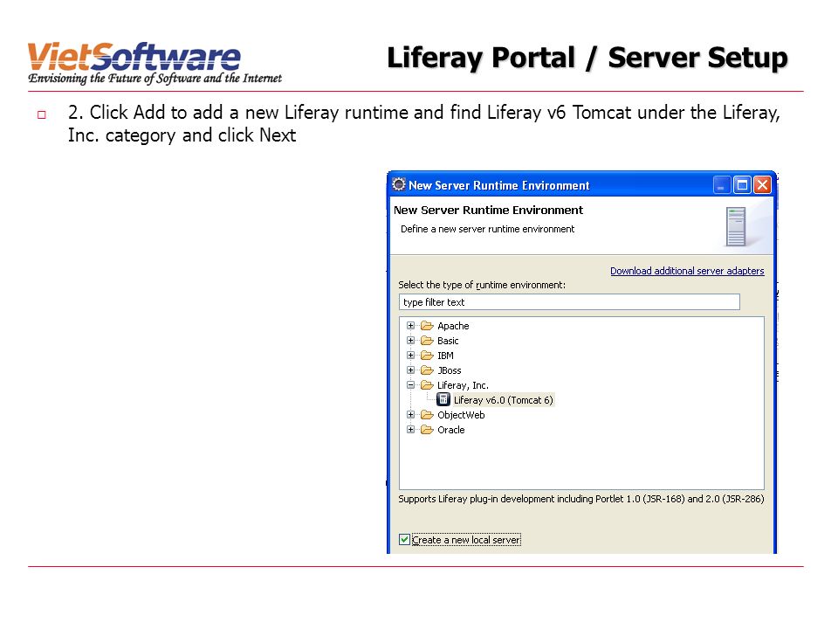Screen dimensions: 838x629
Task: Select the Basic category label
Action: point(448,341)
